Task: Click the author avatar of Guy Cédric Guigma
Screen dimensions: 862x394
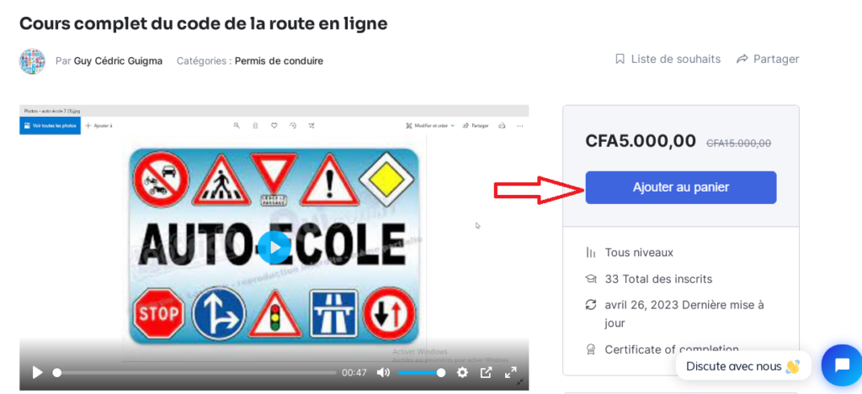Action: tap(32, 61)
